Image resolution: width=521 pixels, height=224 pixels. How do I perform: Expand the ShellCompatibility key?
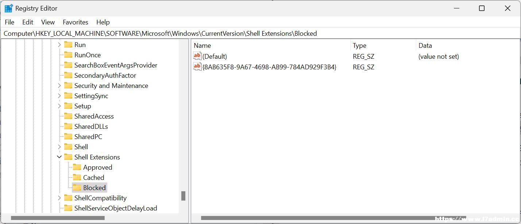click(x=59, y=198)
